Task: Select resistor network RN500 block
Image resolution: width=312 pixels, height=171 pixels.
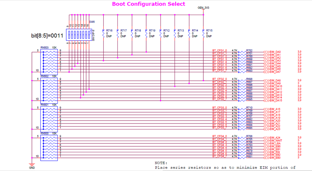Action: (x=49, y=148)
